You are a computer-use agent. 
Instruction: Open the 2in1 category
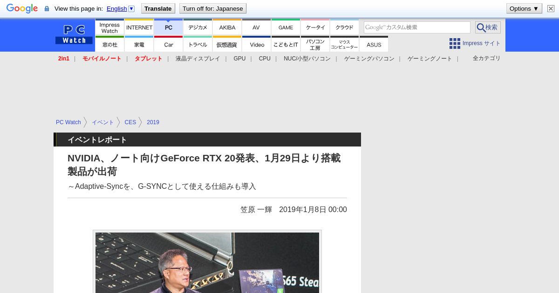[64, 59]
